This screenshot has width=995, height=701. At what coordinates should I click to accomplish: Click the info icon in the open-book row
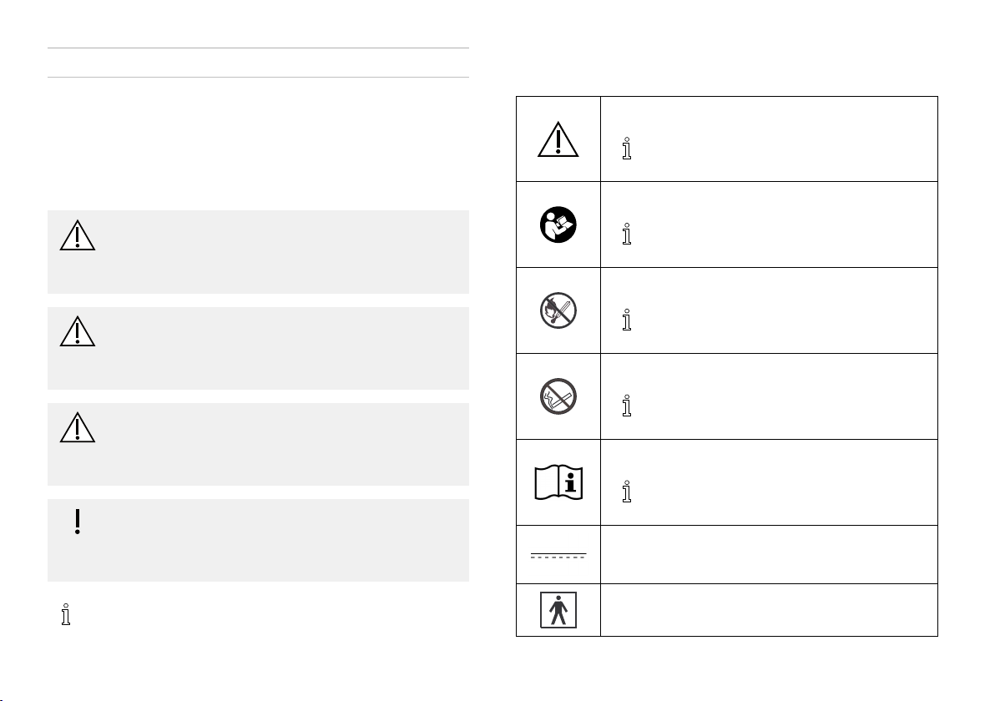tap(627, 492)
